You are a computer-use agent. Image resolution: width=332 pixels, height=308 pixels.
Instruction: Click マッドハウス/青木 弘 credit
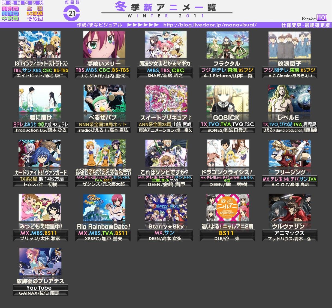(289, 239)
